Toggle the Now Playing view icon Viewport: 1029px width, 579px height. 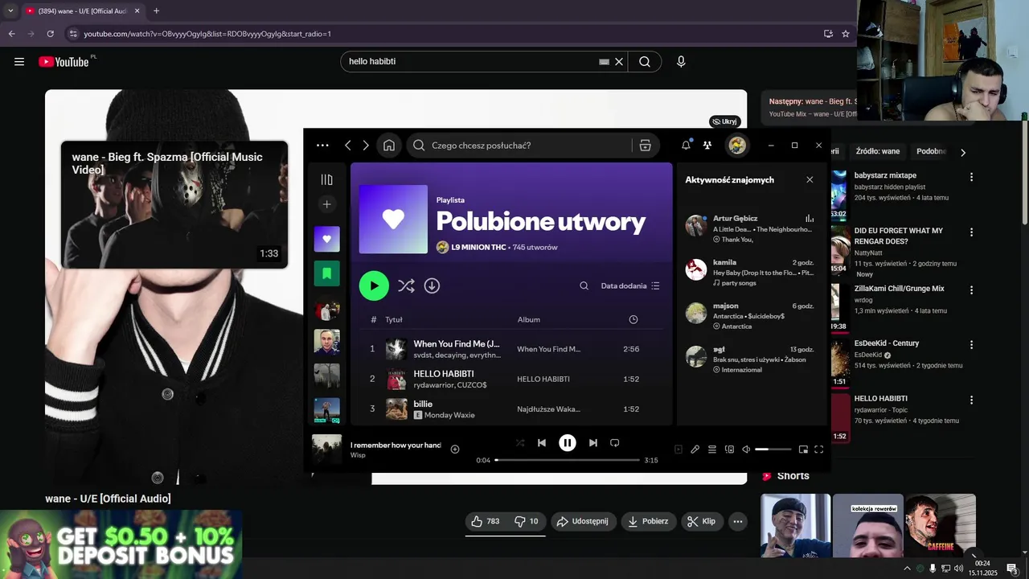[678, 450]
